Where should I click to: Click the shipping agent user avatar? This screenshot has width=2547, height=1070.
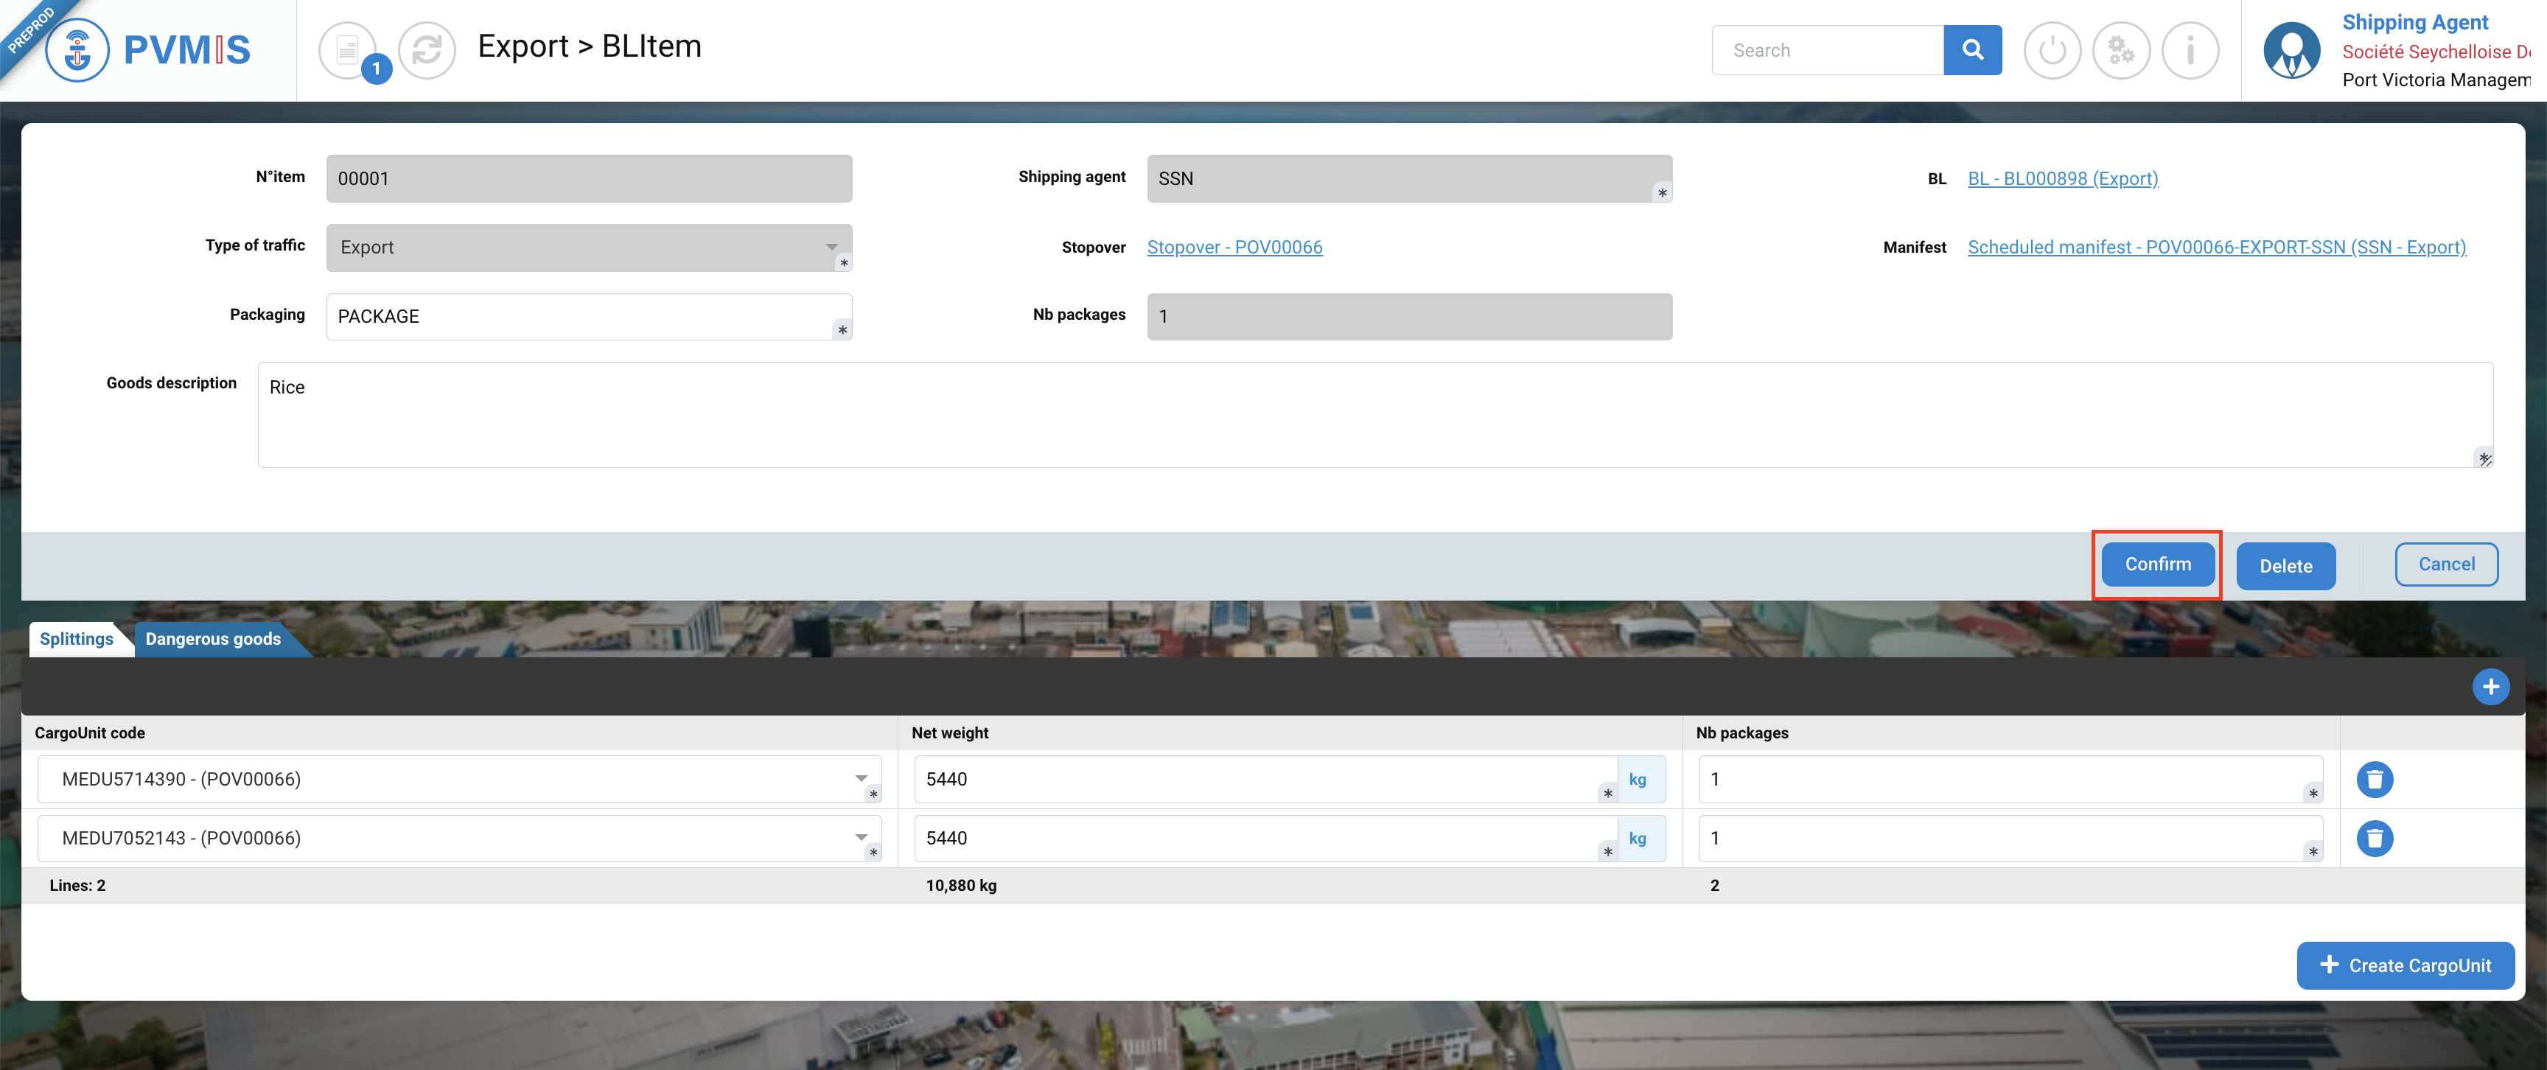2291,49
